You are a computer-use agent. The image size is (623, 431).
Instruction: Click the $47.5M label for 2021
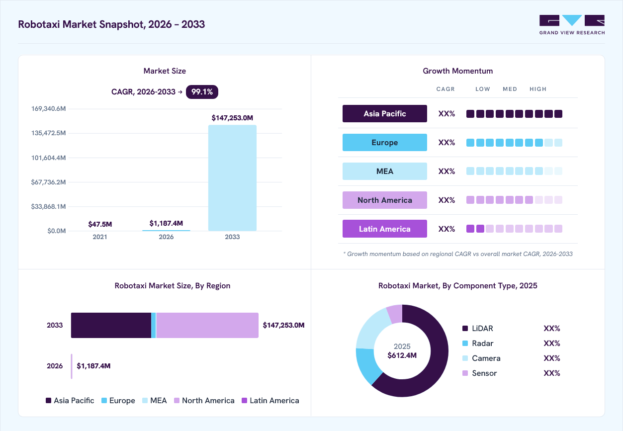100,225
